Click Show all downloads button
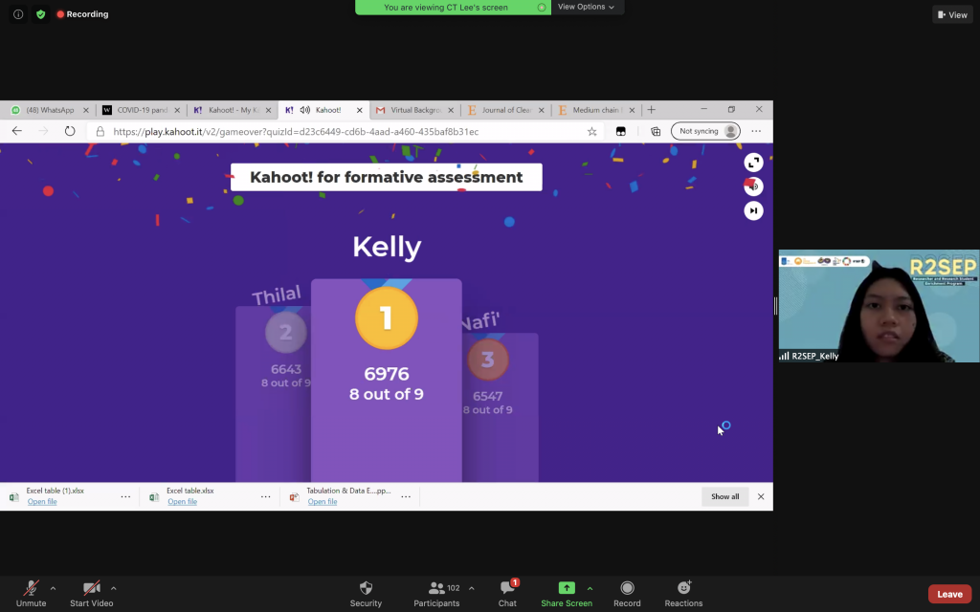This screenshot has width=980, height=612. click(x=724, y=496)
